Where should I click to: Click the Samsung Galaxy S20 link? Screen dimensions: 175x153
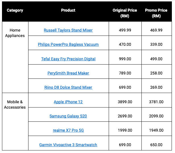click(68, 116)
